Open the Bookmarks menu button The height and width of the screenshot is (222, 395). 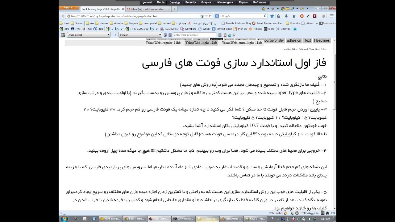(327, 23)
